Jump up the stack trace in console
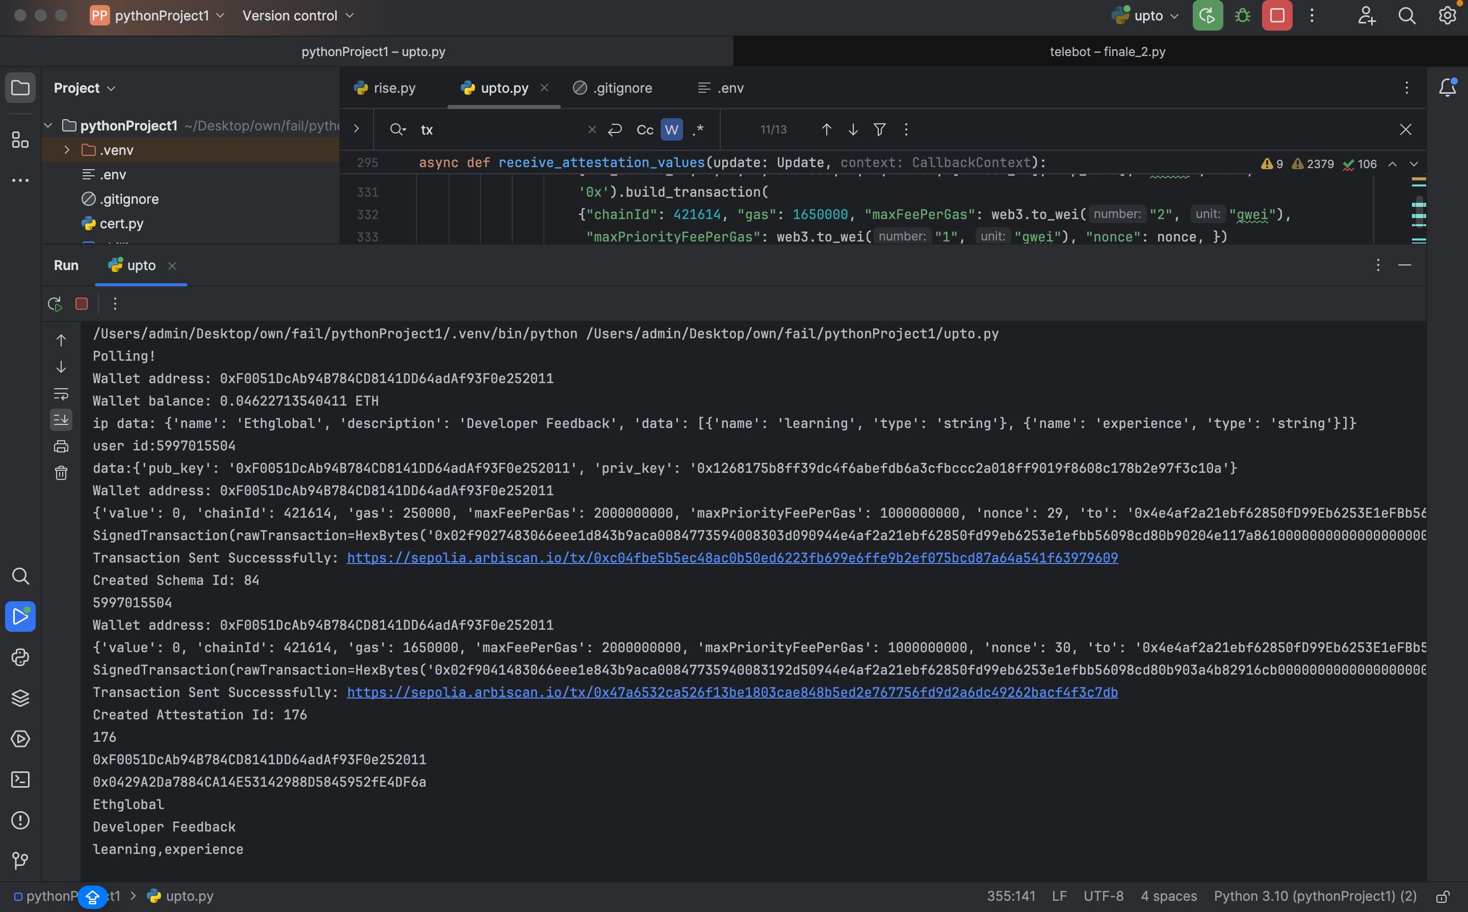 (61, 340)
